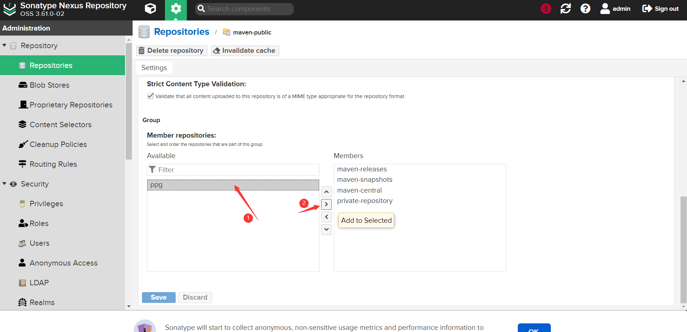Click the sidebar scrollbar thumb
Image resolution: width=687 pixels, height=332 pixels.
coord(129,101)
